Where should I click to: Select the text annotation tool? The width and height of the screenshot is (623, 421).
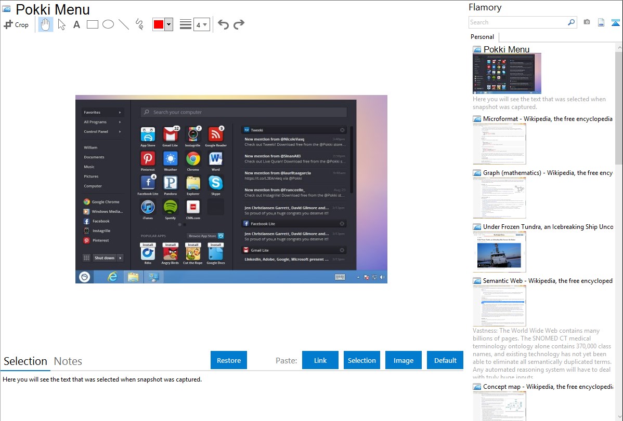pyautogui.click(x=76, y=24)
